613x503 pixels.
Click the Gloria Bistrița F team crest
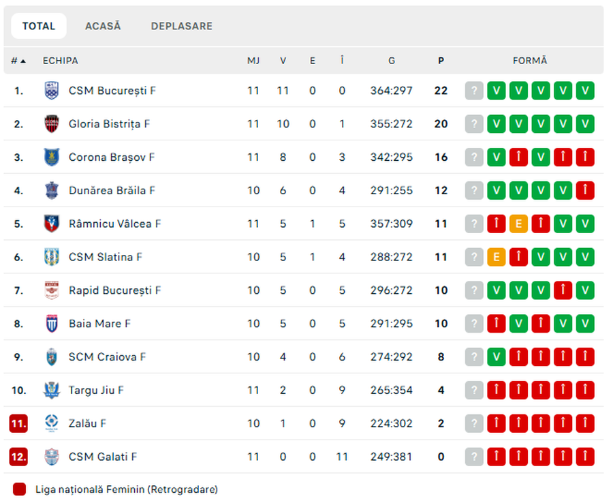point(52,124)
